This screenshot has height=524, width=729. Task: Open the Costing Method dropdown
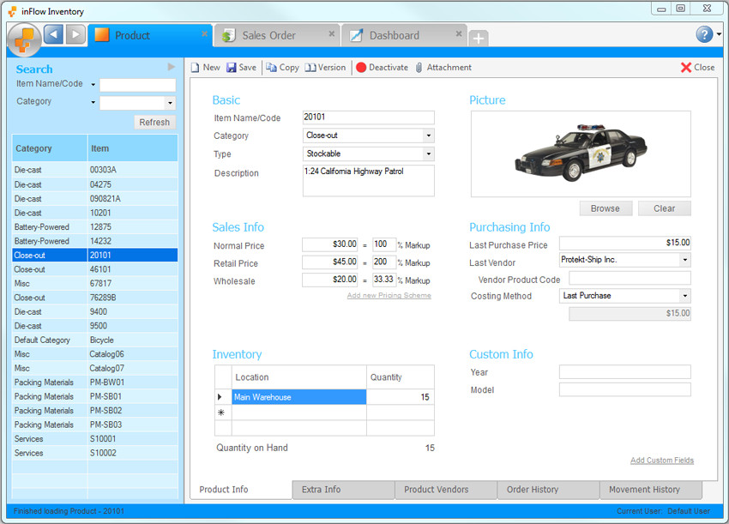click(684, 296)
